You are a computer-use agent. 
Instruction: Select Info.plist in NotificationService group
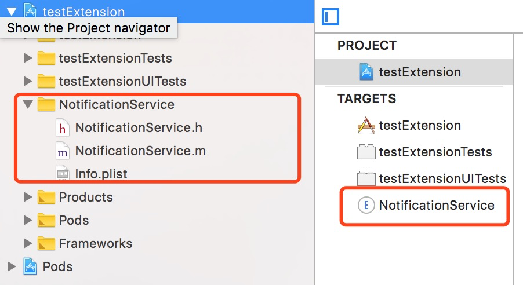(101, 174)
